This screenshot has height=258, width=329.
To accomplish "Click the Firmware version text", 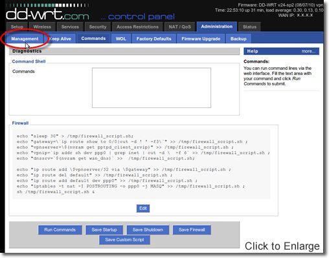I will click(x=280, y=5).
